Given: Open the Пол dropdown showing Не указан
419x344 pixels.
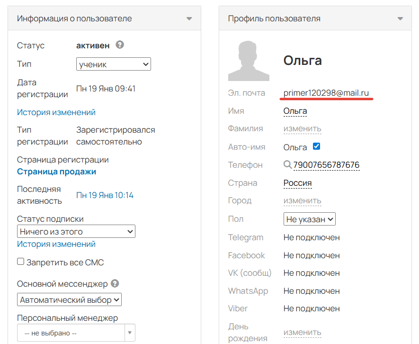Looking at the screenshot, I should point(309,218).
